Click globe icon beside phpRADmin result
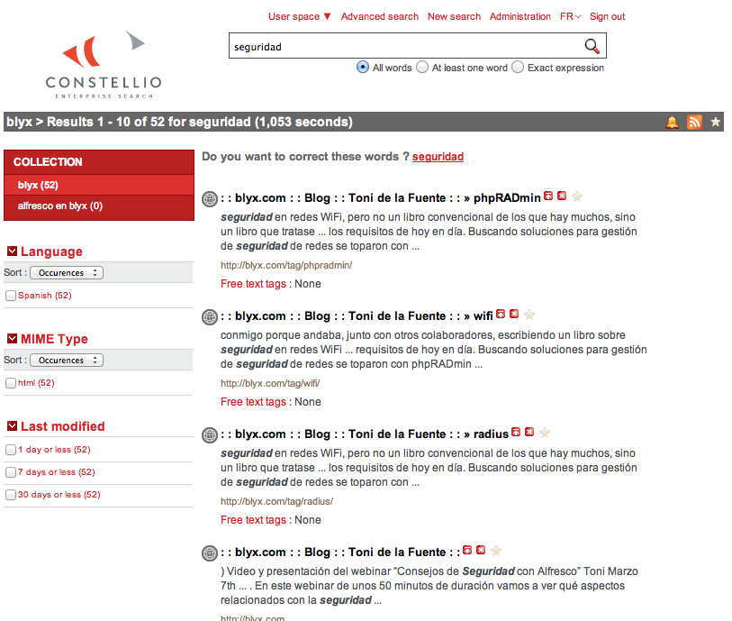This screenshot has height=621, width=732. coord(210,199)
